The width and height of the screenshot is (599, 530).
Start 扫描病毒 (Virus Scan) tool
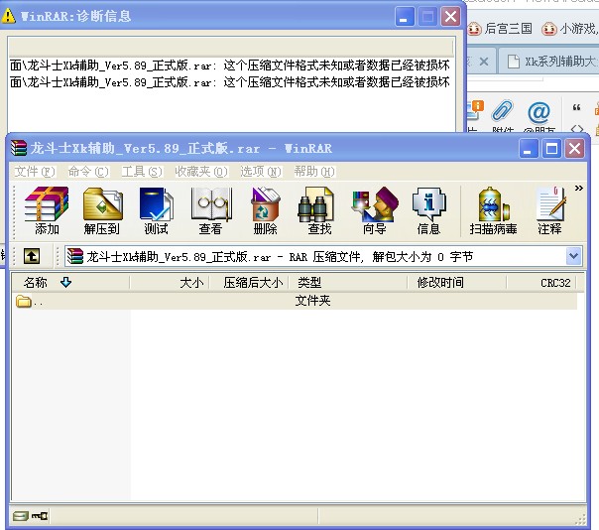(493, 210)
